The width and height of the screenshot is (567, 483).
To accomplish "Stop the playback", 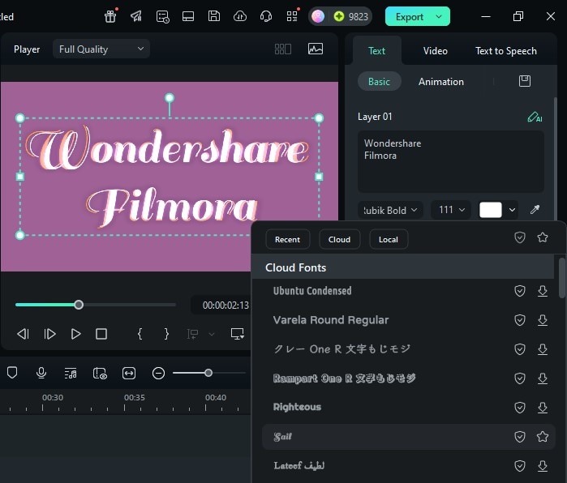I will [x=101, y=334].
